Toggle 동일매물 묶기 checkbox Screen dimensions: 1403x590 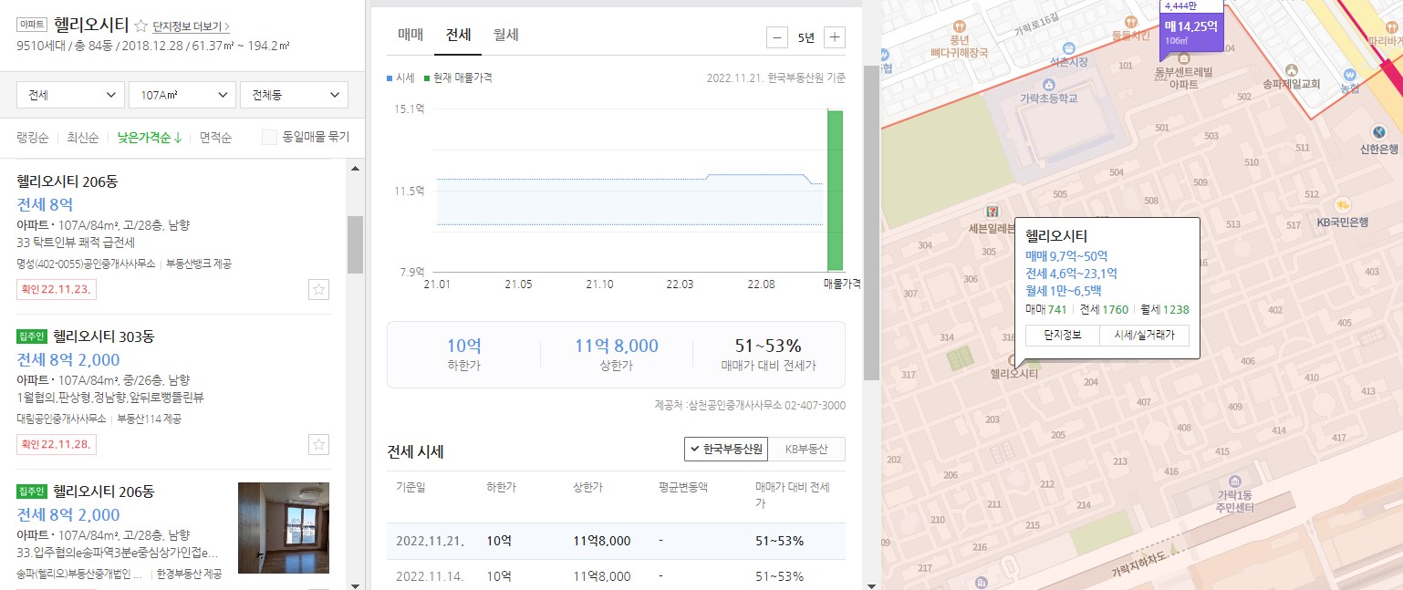pyautogui.click(x=269, y=138)
